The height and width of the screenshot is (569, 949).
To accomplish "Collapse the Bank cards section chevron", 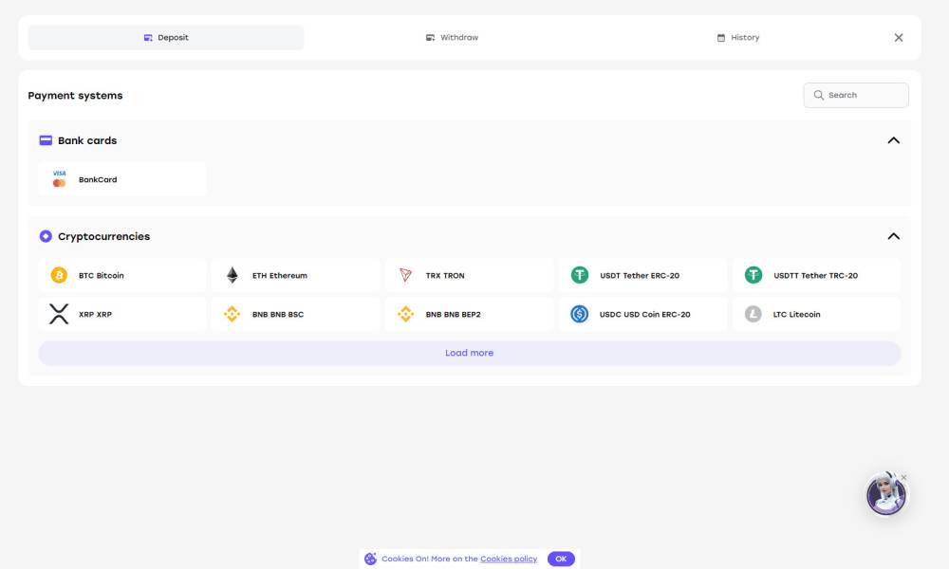I will (893, 140).
